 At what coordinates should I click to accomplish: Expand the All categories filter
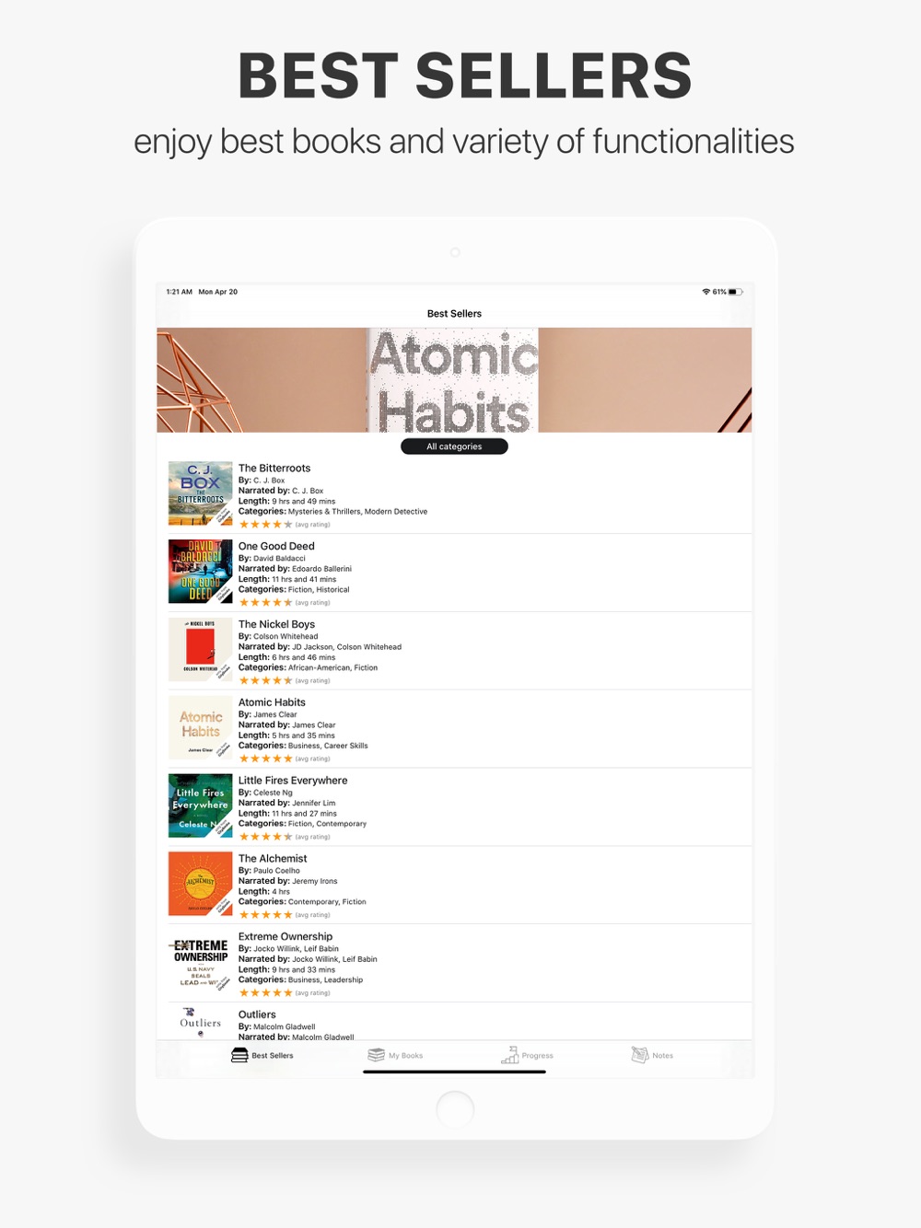tap(454, 446)
